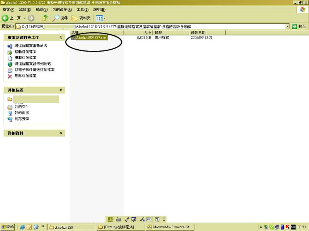Click the CH language indicator on language bar

coord(110,219)
